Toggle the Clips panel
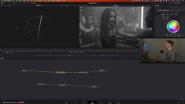Viewport: 185px width, 104px height. coord(27,3)
